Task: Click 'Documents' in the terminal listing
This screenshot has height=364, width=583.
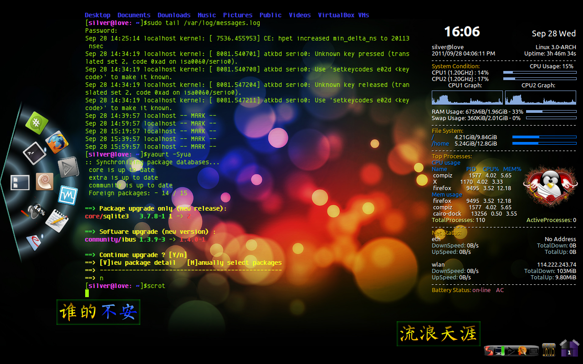Action: 134,15
